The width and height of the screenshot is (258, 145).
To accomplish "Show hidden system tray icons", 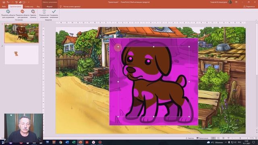I will click(x=226, y=142).
